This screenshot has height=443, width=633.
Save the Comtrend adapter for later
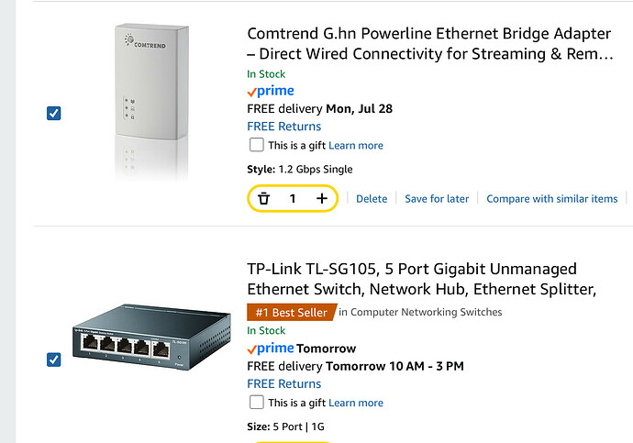437,199
